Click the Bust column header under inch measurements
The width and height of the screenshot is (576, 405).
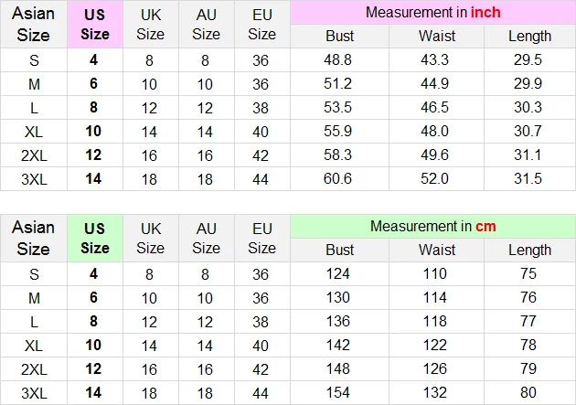(x=339, y=37)
